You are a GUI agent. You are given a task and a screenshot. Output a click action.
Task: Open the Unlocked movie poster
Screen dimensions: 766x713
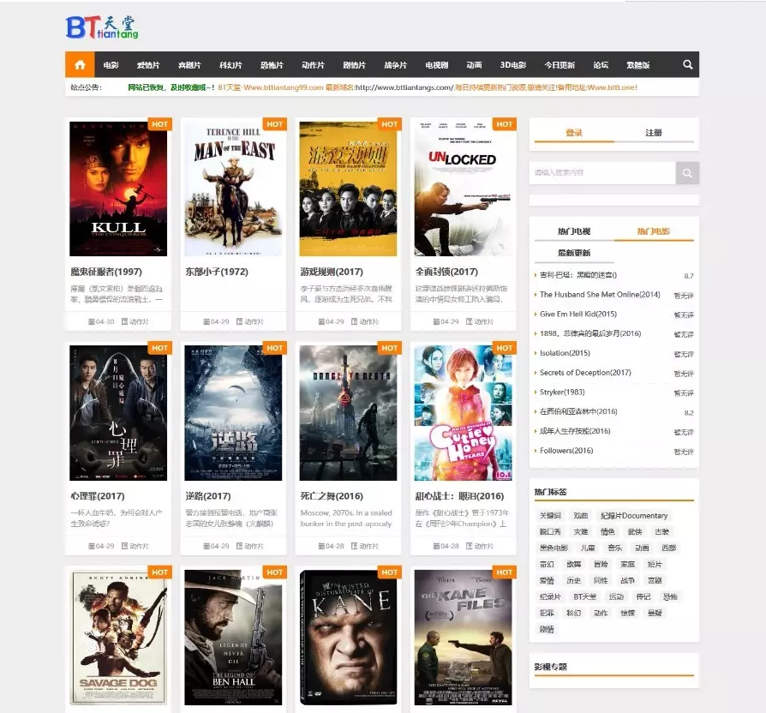click(x=464, y=189)
